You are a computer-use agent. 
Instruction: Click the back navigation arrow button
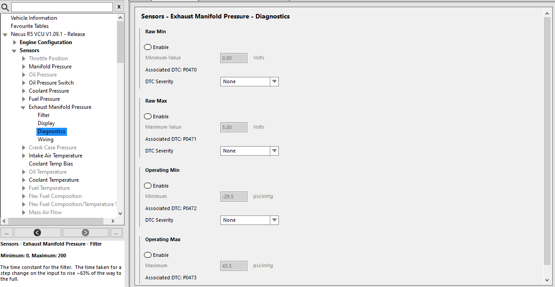point(37,233)
